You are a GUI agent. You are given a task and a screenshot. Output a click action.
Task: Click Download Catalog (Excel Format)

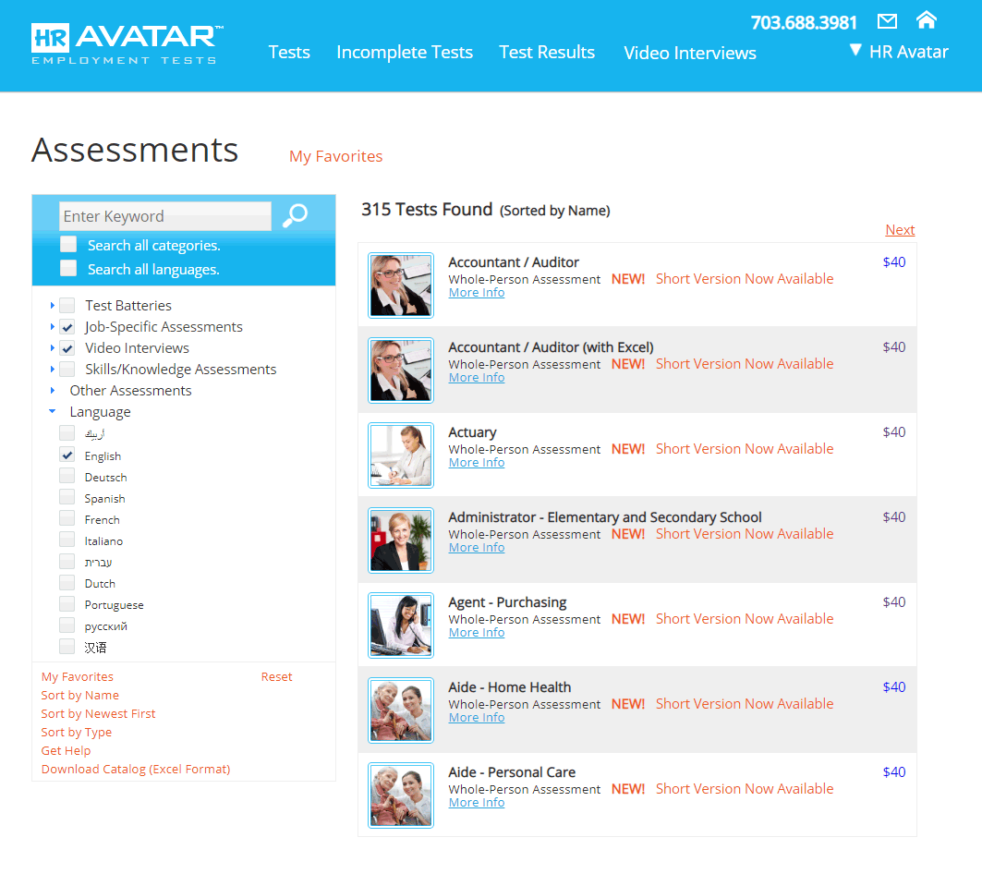pyautogui.click(x=136, y=770)
